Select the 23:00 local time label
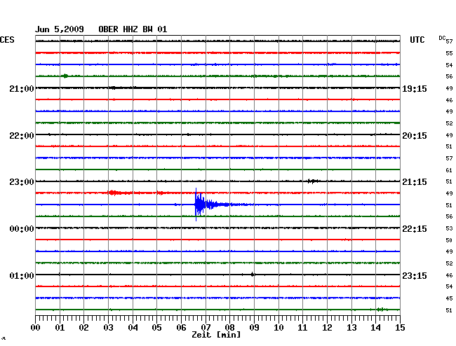Image resolution: width=456 pixels, height=346 pixels. point(22,182)
